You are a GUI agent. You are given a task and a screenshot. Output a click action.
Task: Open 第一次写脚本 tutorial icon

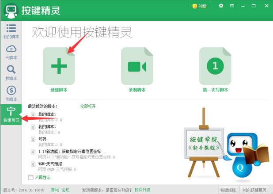click(215, 66)
